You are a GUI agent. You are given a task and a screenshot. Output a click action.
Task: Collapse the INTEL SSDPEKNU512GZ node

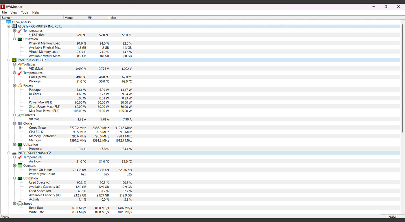tap(9, 153)
